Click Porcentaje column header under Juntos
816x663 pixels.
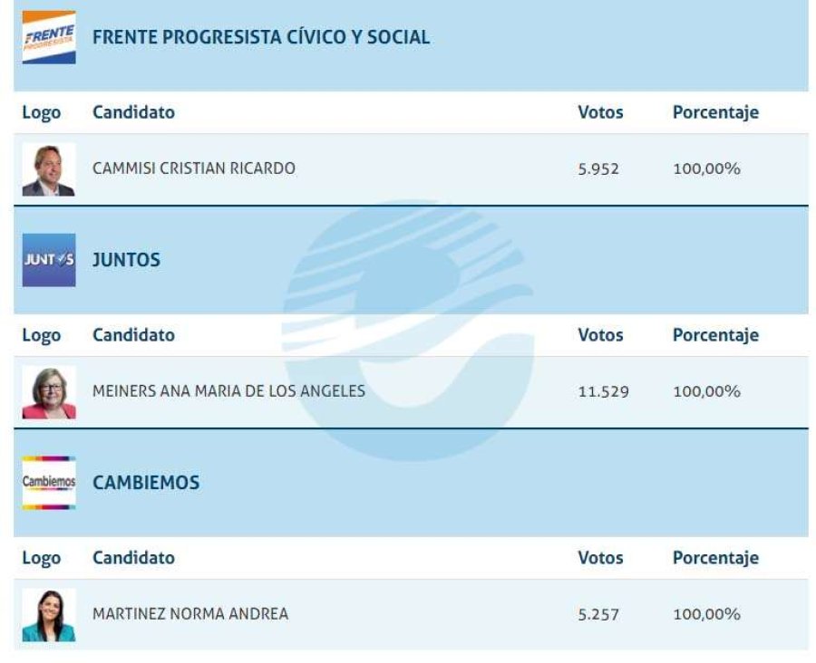715,335
